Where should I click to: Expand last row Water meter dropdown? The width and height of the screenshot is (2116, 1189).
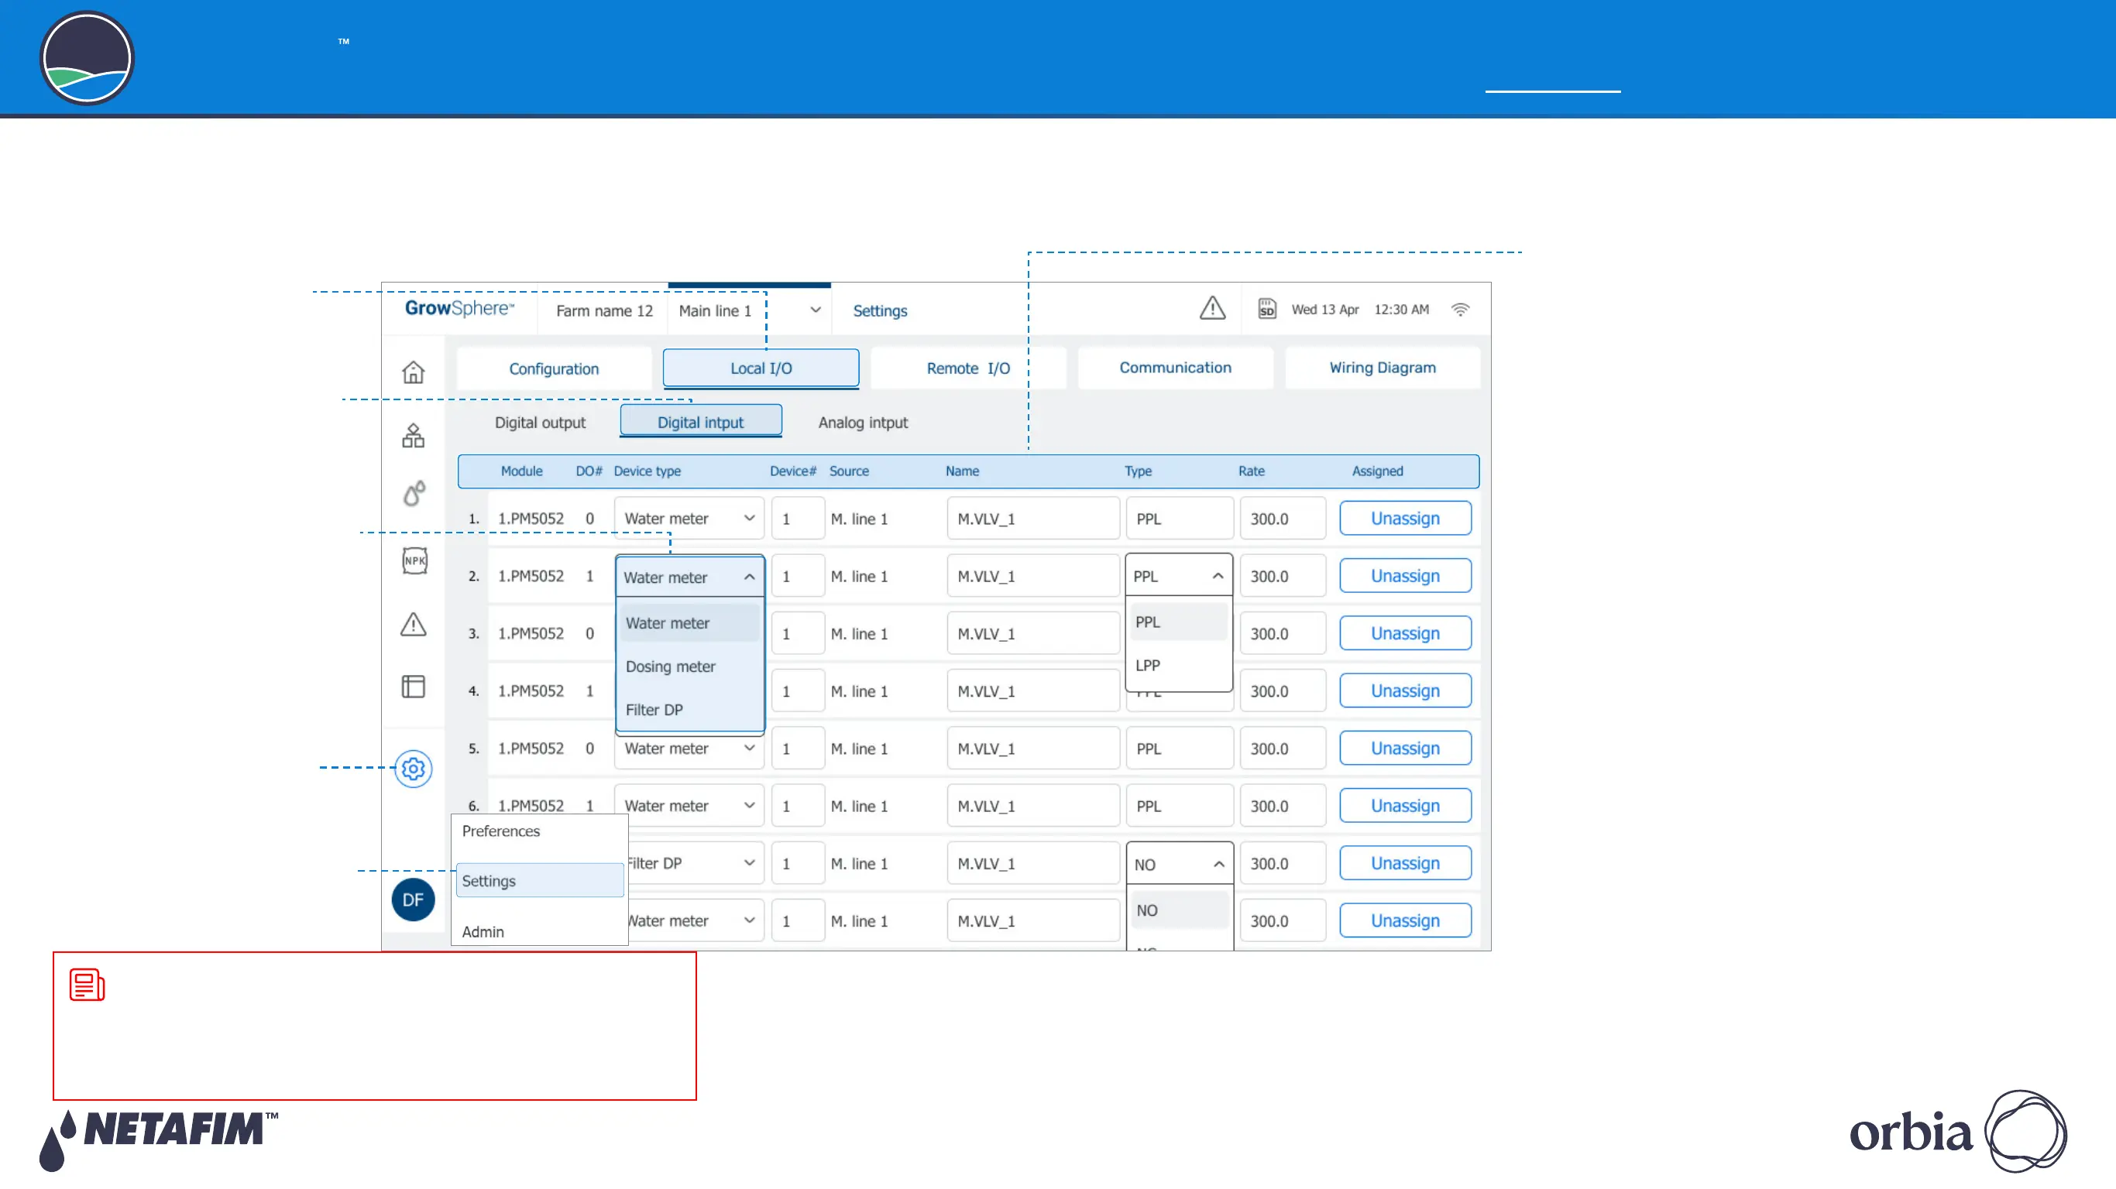[x=696, y=920]
